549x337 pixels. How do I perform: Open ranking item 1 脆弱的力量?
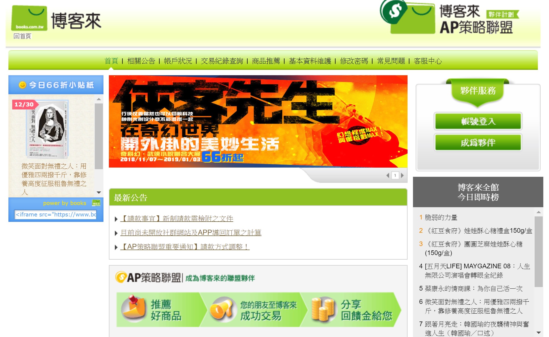[441, 218]
